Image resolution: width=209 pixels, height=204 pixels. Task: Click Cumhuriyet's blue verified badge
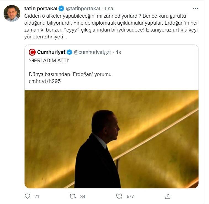(x=69, y=52)
